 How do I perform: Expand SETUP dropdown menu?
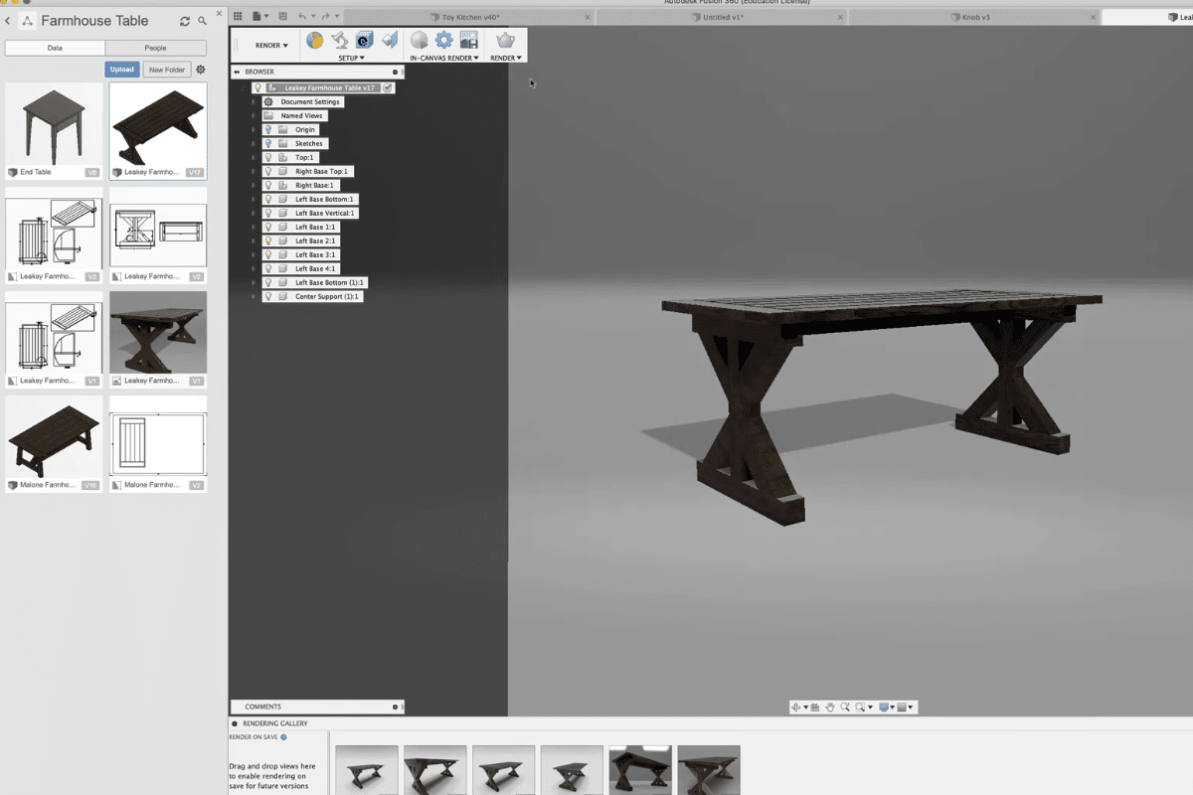click(351, 58)
